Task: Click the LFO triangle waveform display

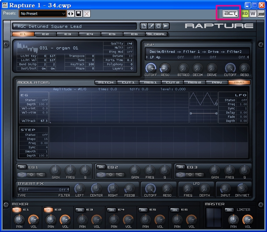Action: tap(203, 99)
